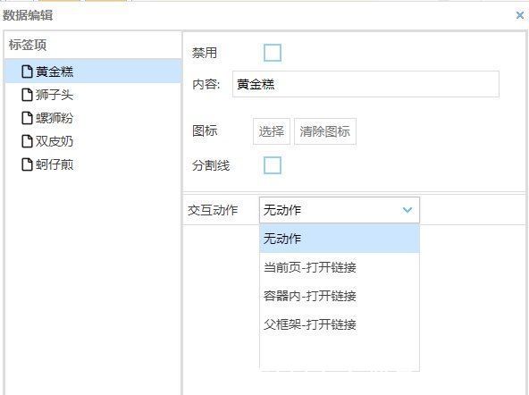Click the 选择 icon button

(x=272, y=131)
